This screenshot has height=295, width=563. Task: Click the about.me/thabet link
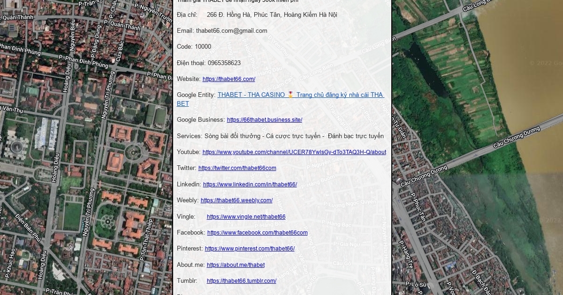[x=236, y=265]
